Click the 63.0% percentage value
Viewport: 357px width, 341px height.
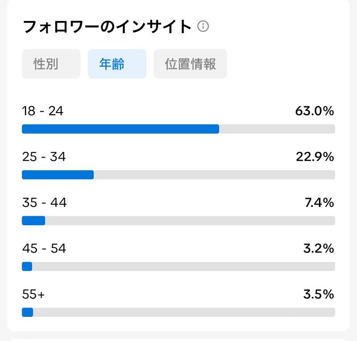click(315, 111)
